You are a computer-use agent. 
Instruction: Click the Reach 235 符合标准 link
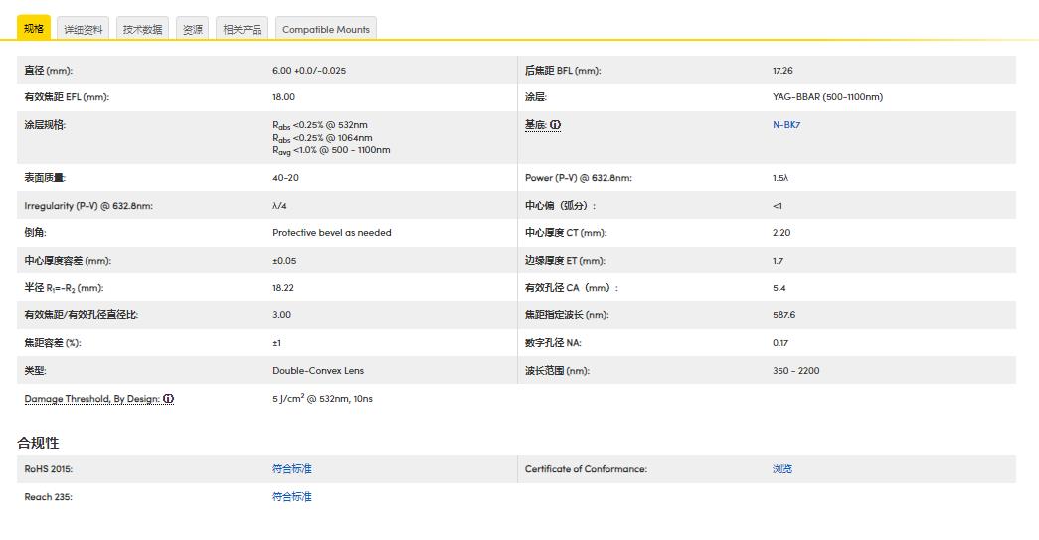(291, 497)
